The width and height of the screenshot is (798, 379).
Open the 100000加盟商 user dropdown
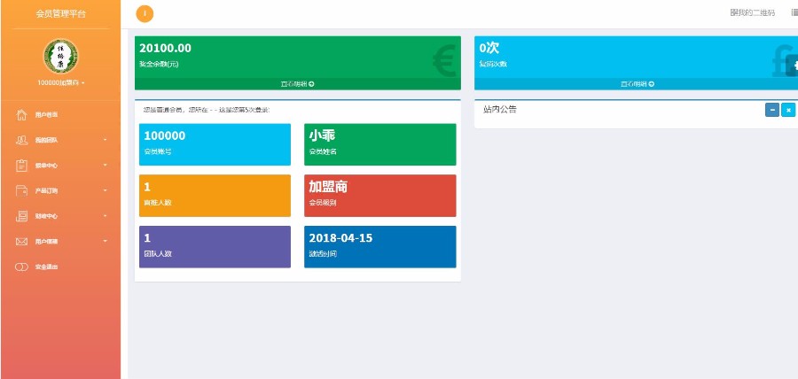(x=60, y=82)
